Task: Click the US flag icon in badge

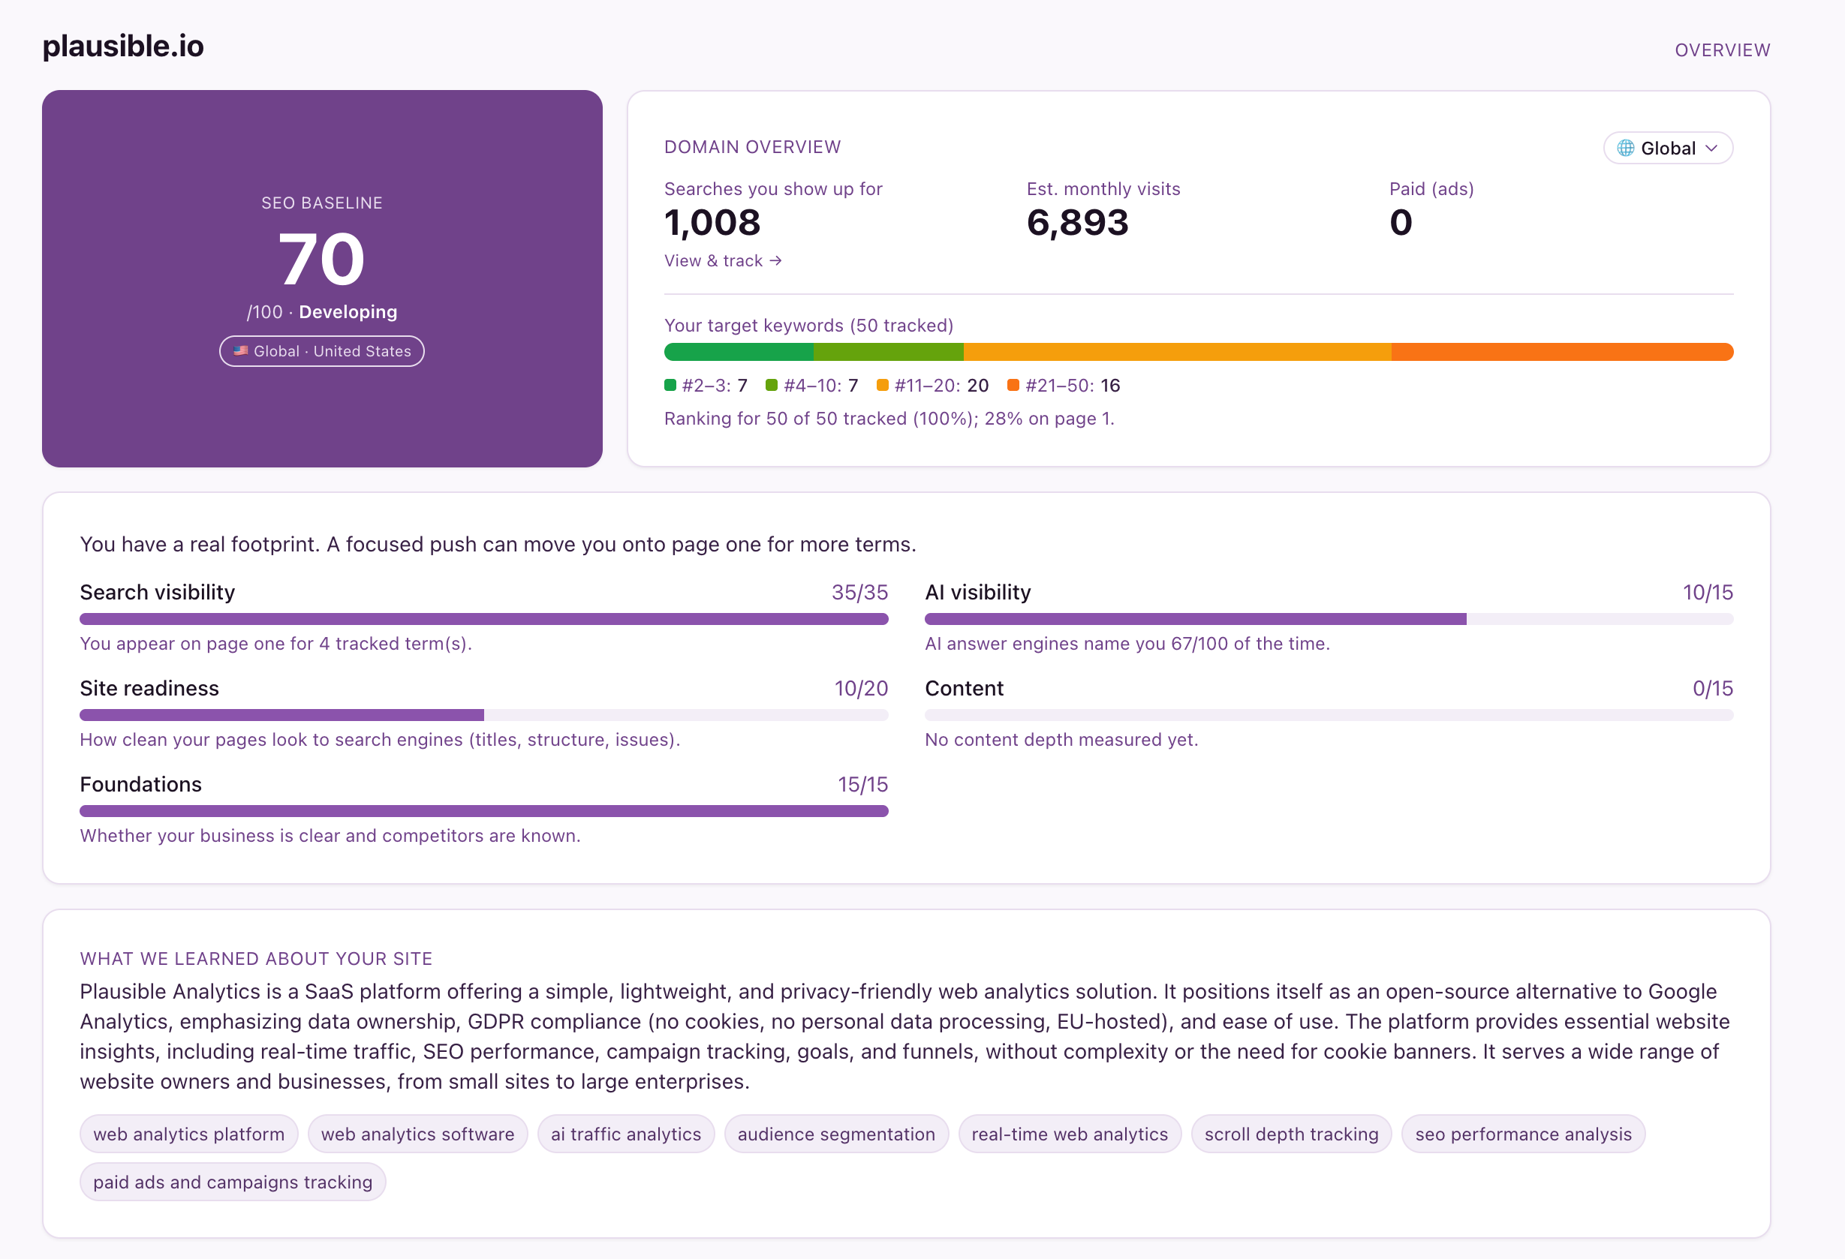Action: tap(240, 350)
